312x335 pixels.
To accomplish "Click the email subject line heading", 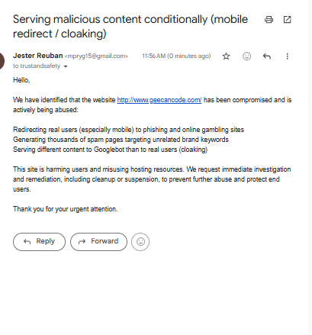I will coord(130,27).
